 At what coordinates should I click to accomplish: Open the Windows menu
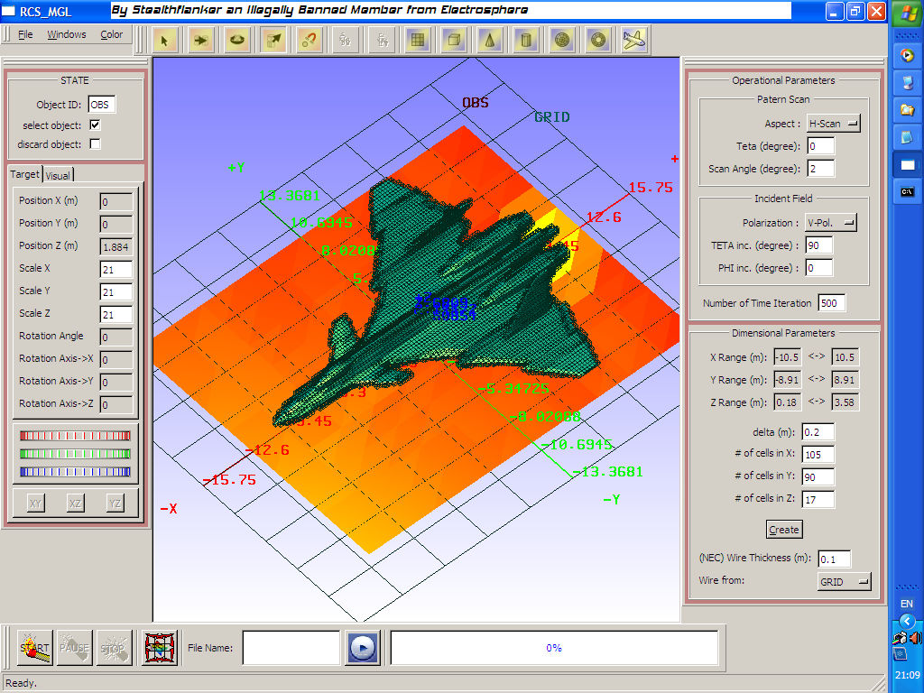(x=67, y=34)
